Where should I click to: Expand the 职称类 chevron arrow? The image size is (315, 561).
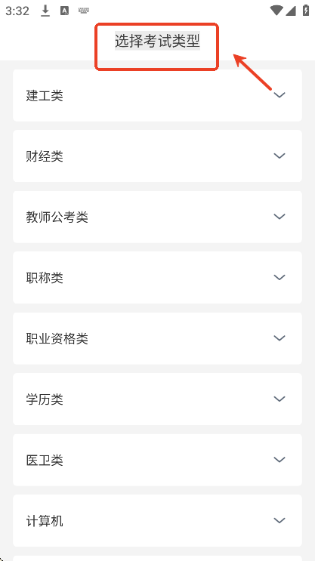[x=279, y=277]
